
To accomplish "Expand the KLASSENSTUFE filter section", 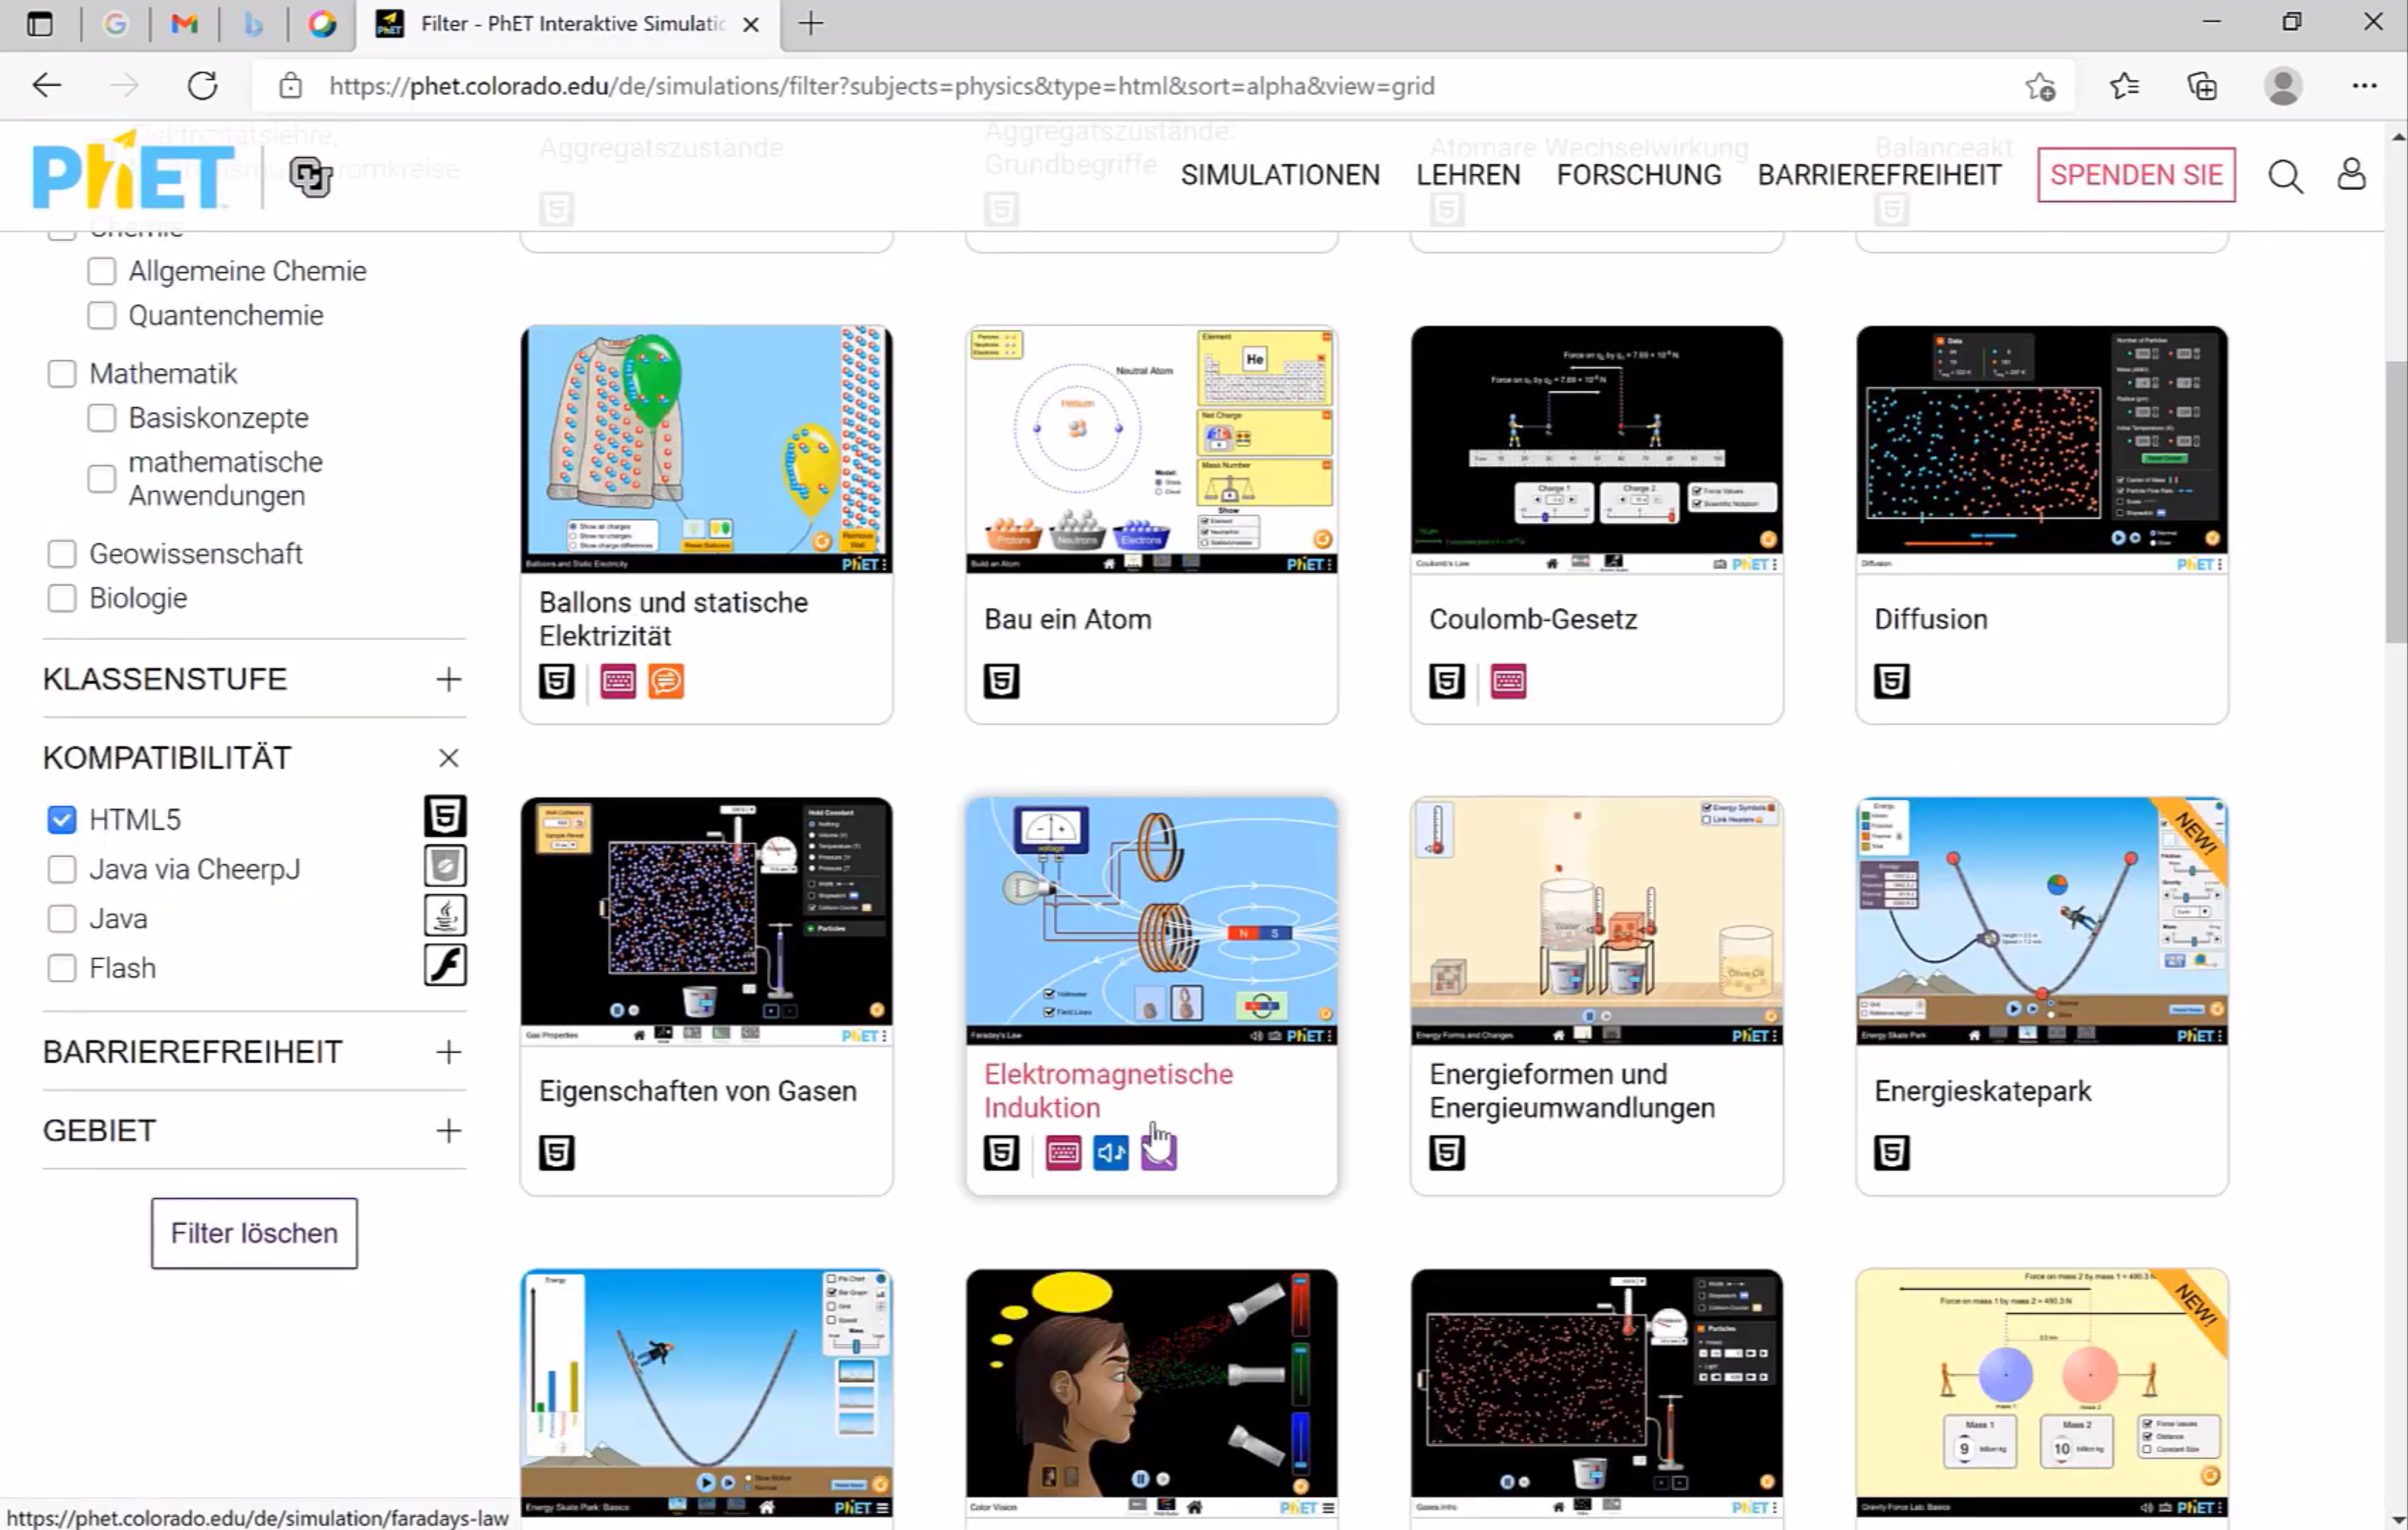I will (x=448, y=680).
